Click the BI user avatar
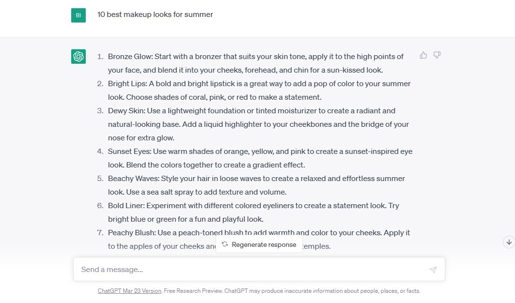 (78, 15)
